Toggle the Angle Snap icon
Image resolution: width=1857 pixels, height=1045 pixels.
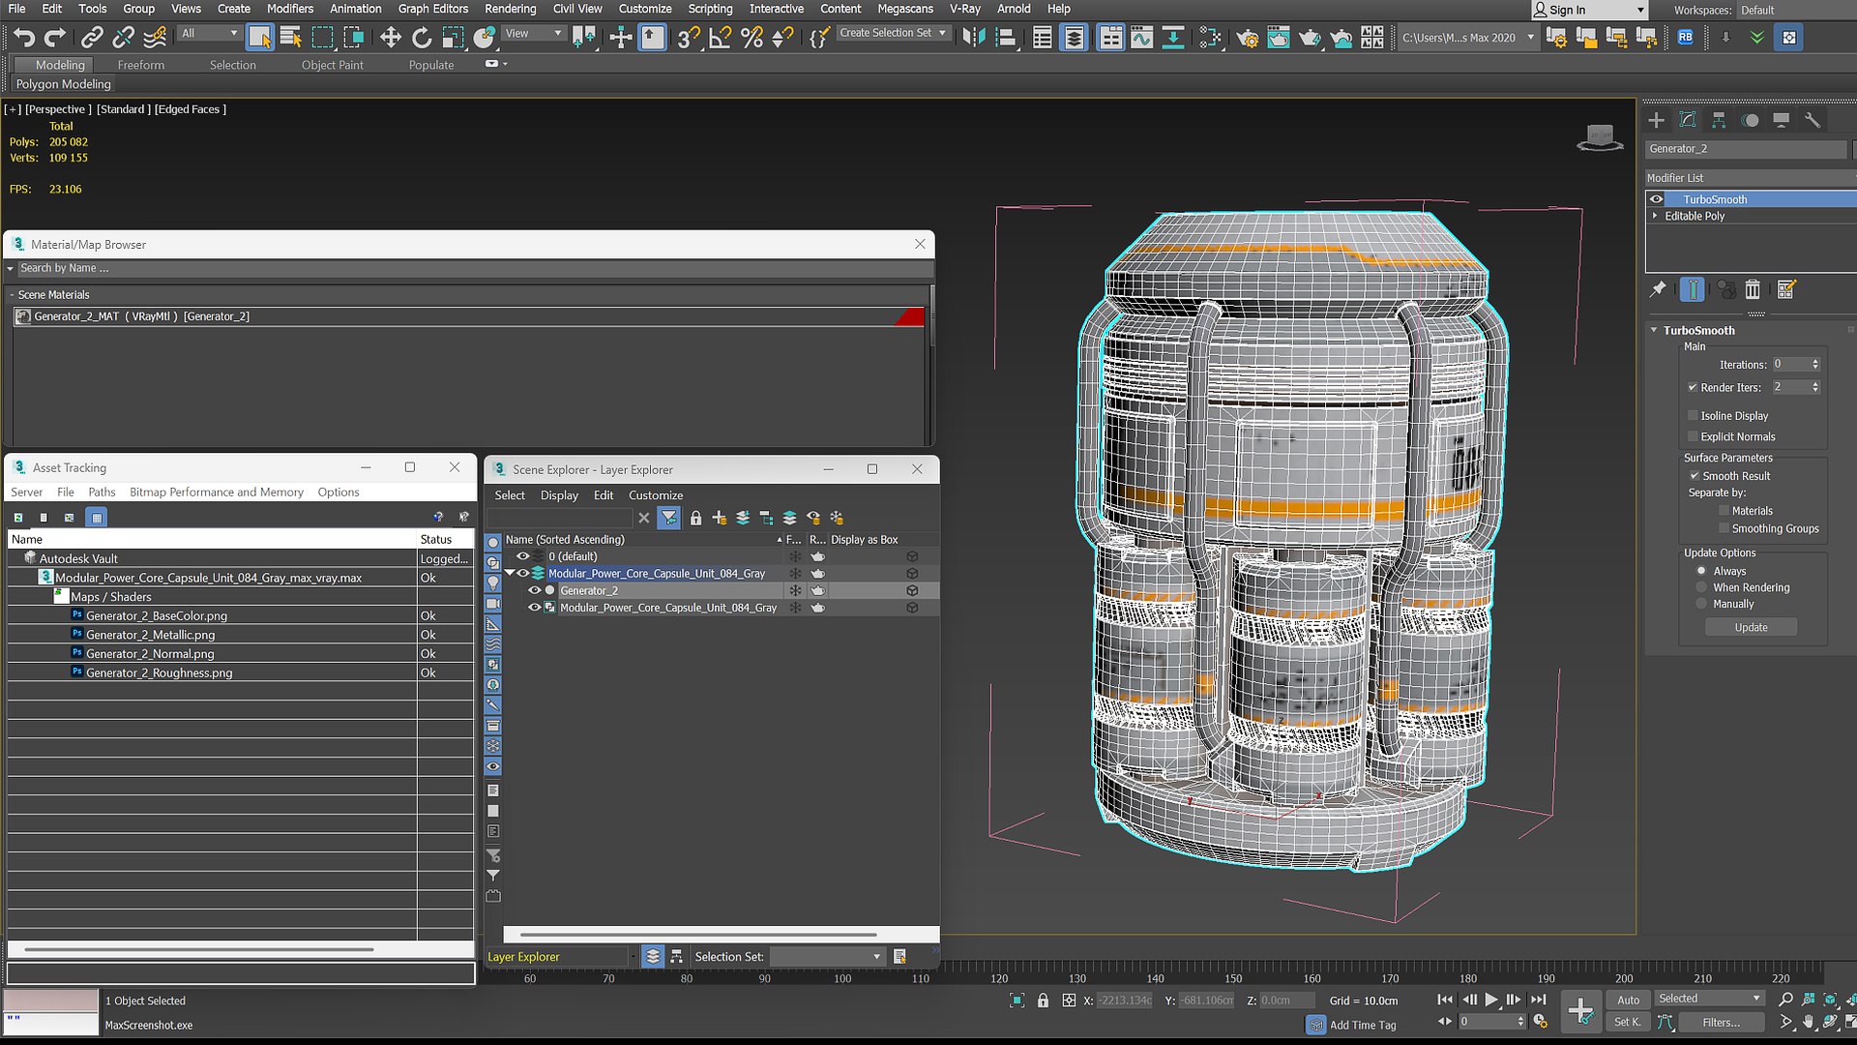click(x=720, y=37)
